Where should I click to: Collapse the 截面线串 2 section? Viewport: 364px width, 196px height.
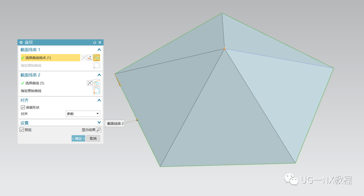[x=99, y=75]
